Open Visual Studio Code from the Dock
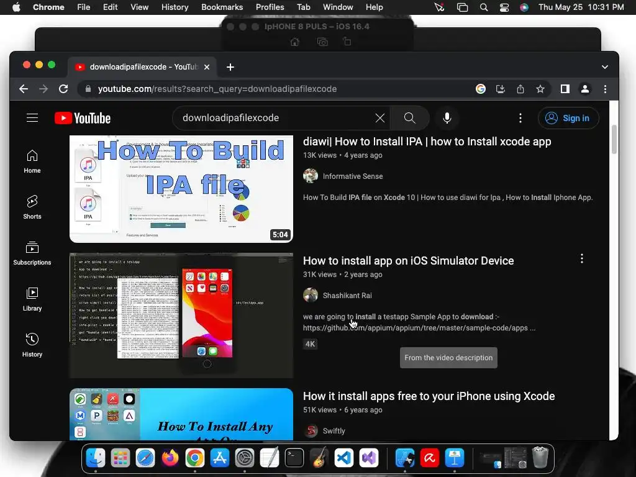Viewport: 636px width, 477px height. pos(344,458)
